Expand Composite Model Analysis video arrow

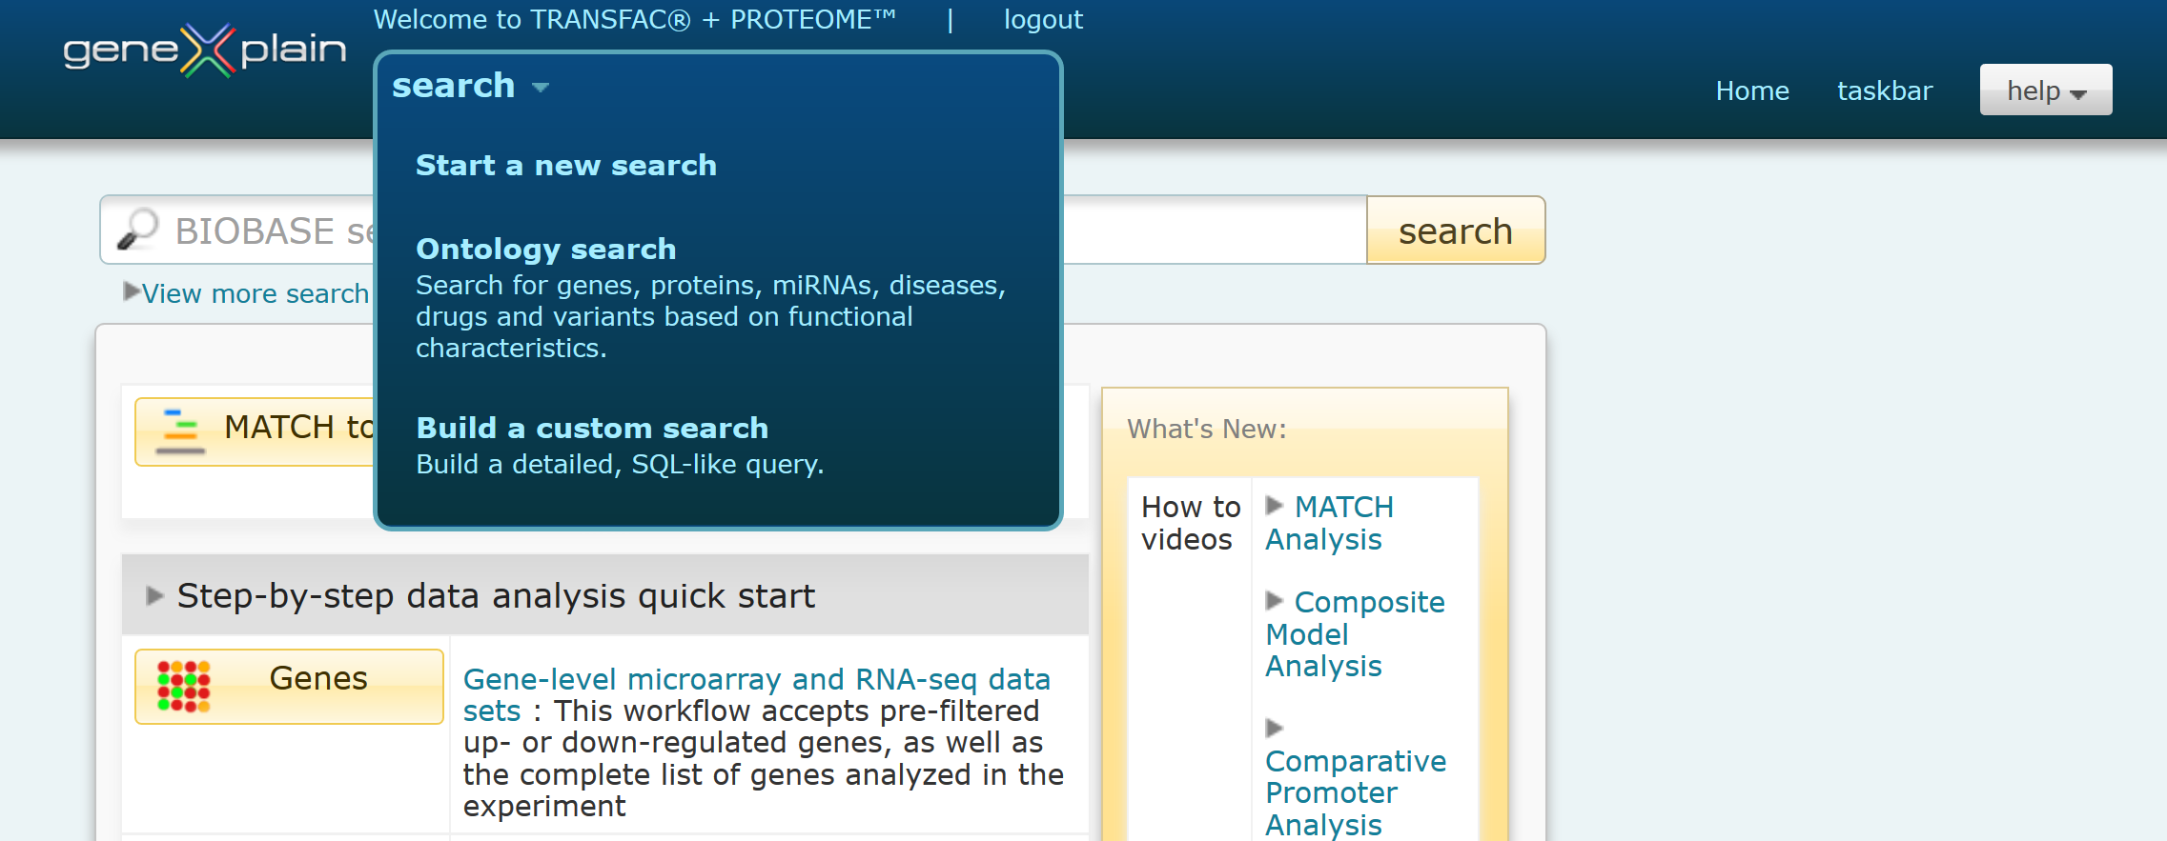pyautogui.click(x=1275, y=601)
